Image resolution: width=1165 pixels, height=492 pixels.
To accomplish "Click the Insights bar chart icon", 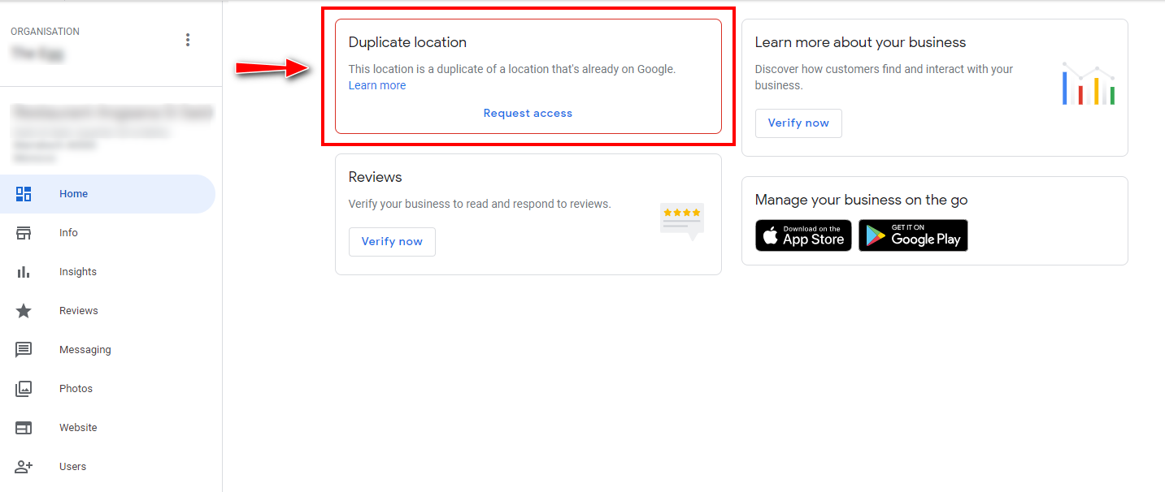I will click(x=24, y=272).
